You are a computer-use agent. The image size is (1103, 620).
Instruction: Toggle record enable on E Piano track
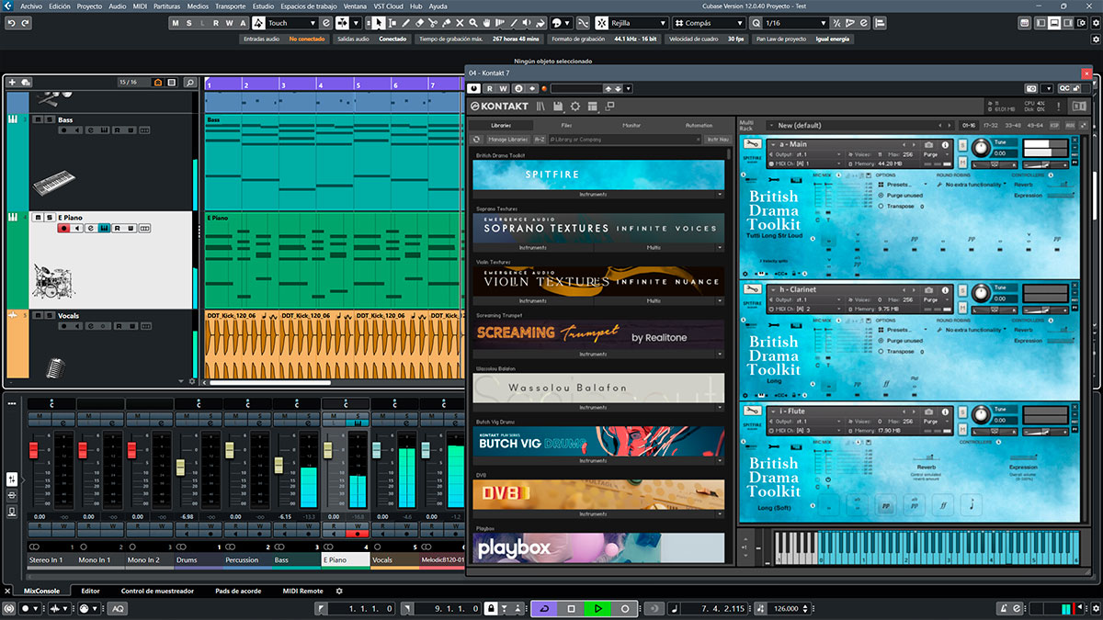pos(63,229)
